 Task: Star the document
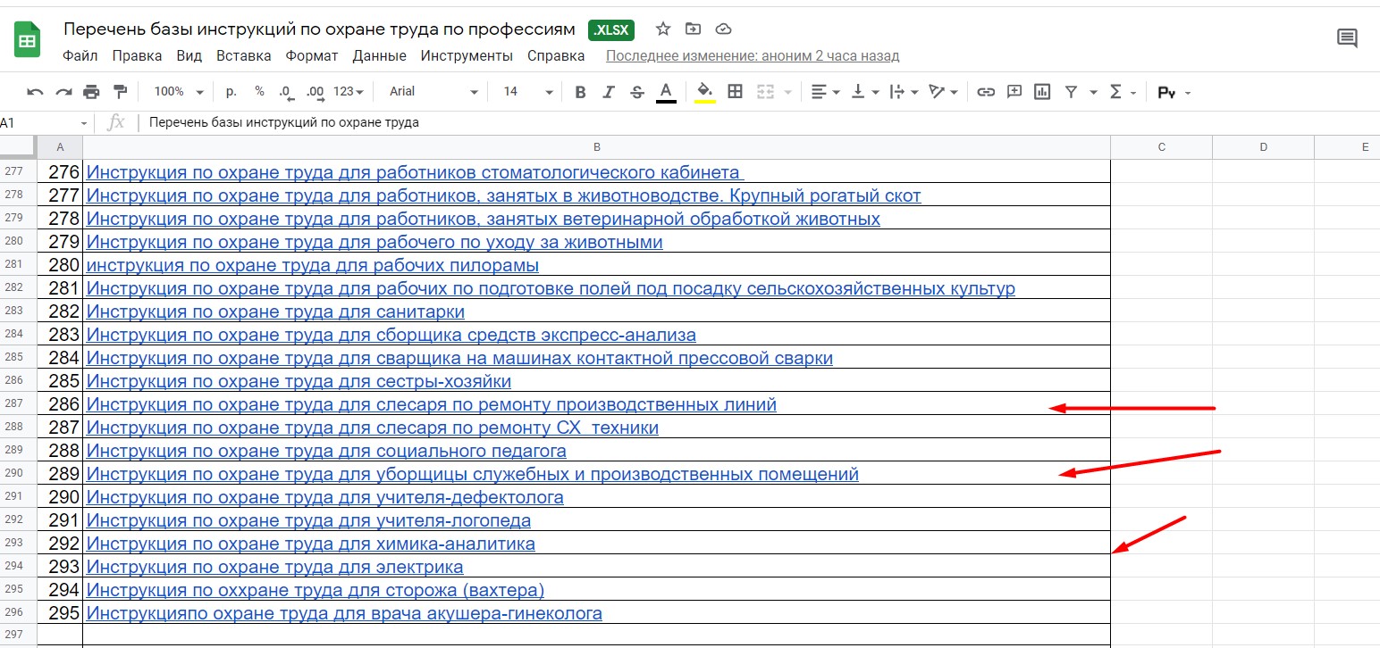[x=663, y=29]
